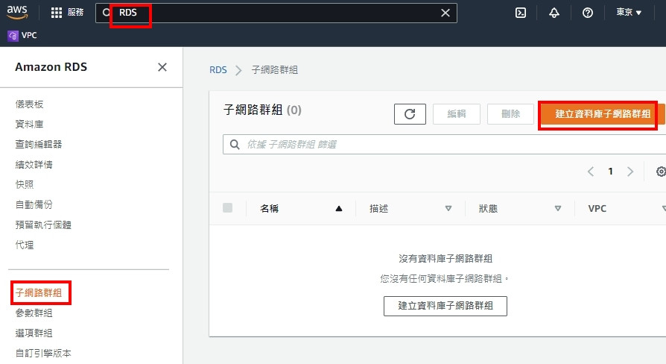The width and height of the screenshot is (666, 364).
Task: Open 查詢編輯器 in the sidebar
Action: point(39,144)
